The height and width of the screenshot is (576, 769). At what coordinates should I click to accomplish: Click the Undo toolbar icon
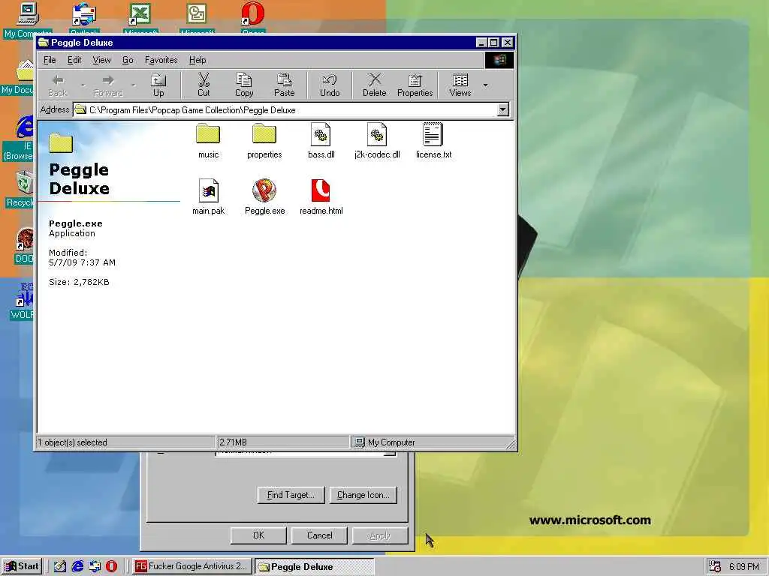pos(330,79)
